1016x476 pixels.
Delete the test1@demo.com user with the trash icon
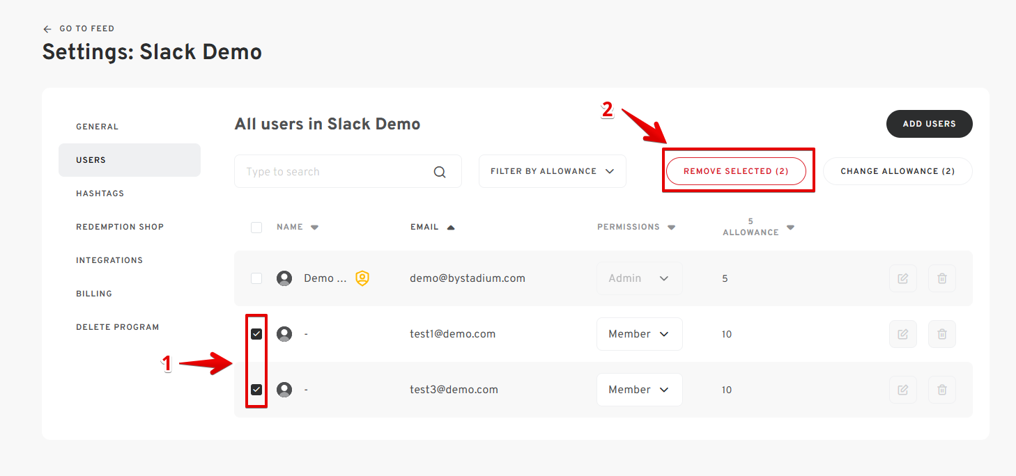[x=942, y=334]
